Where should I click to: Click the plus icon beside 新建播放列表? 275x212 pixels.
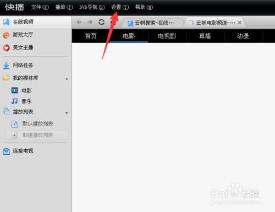(x=14, y=135)
